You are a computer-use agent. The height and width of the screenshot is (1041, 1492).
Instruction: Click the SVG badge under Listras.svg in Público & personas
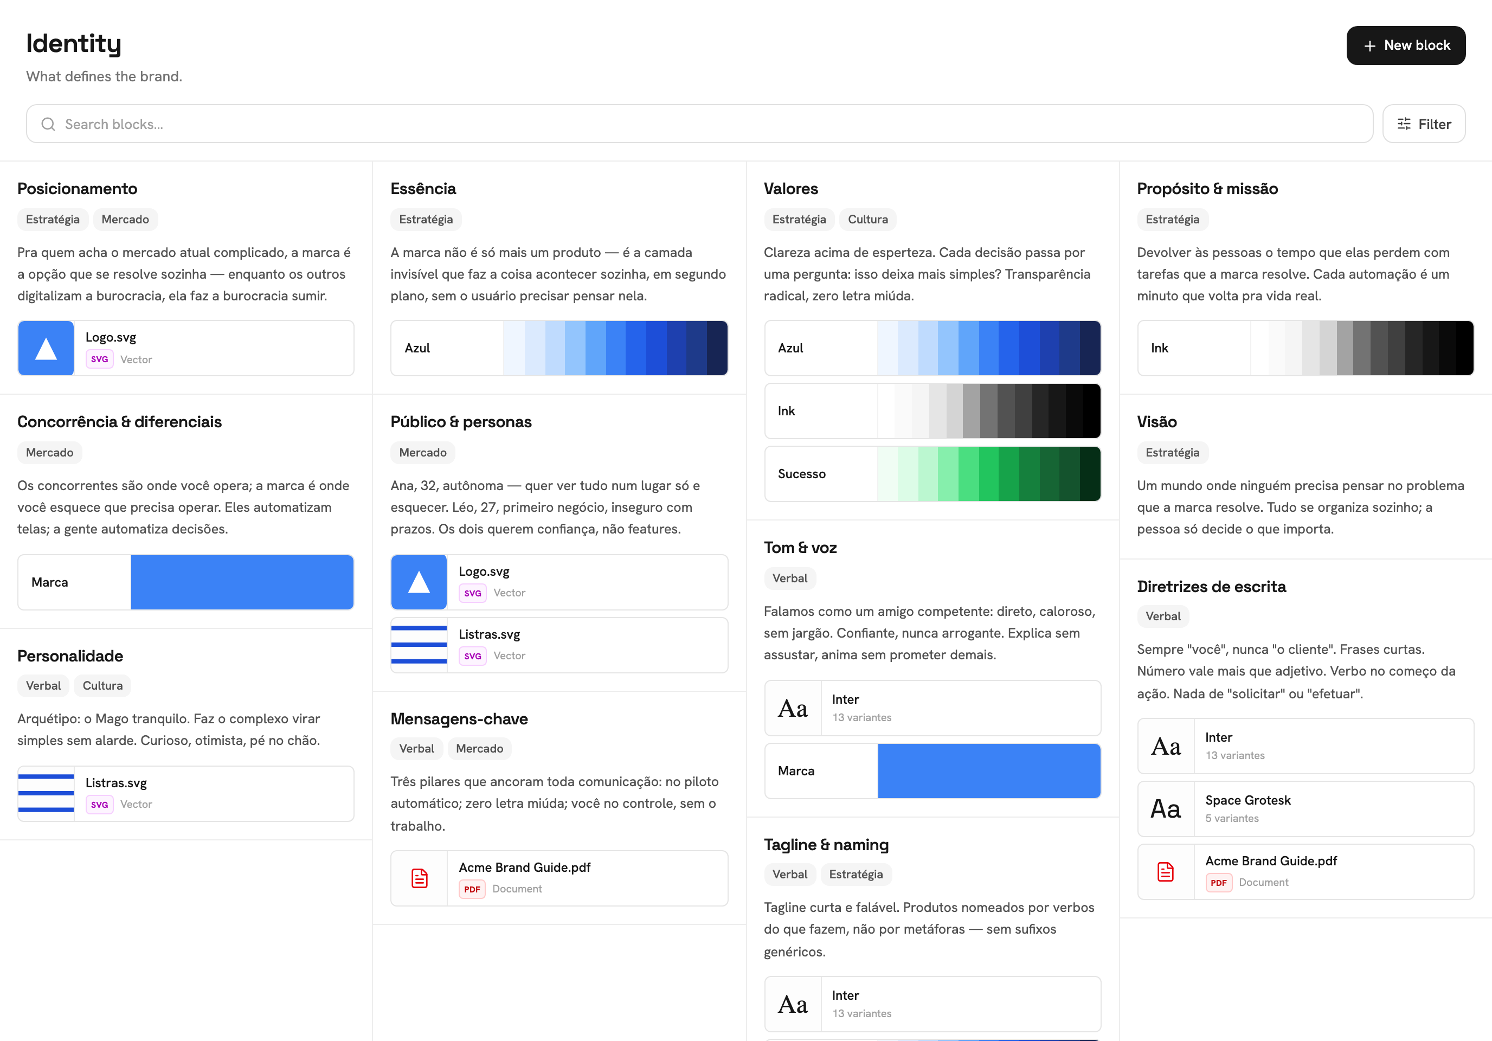(x=472, y=656)
